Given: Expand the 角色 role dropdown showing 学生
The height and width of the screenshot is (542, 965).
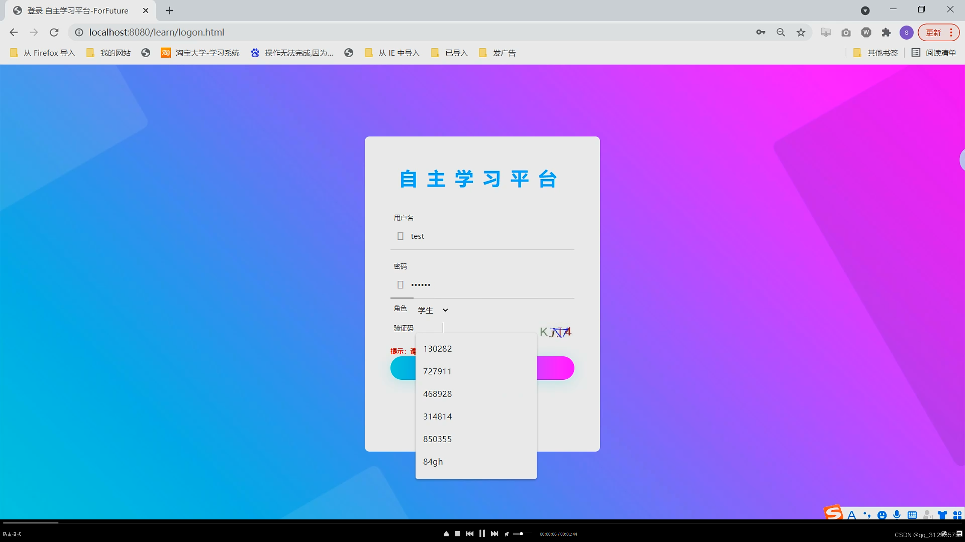Looking at the screenshot, I should [x=433, y=310].
